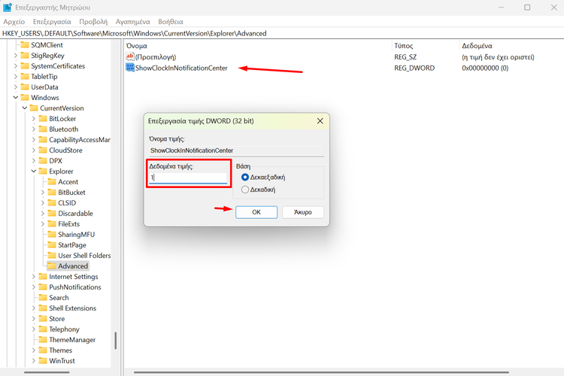Expand the SystemCertificates tree node
Image resolution: width=564 pixels, height=376 pixels.
click(16, 66)
